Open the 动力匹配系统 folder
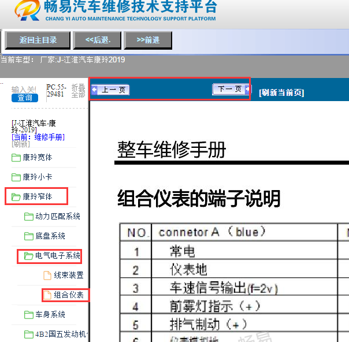The width and height of the screenshot is (349, 342). point(58,216)
